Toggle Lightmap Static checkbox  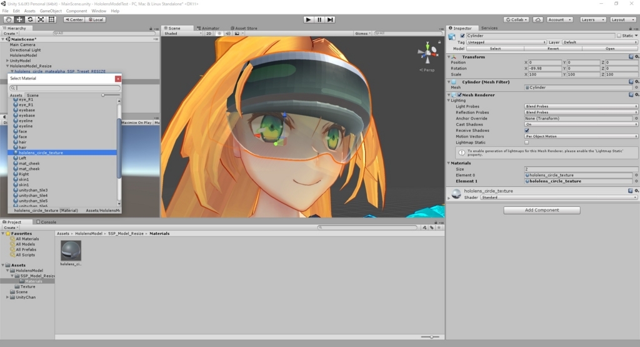pyautogui.click(x=526, y=143)
